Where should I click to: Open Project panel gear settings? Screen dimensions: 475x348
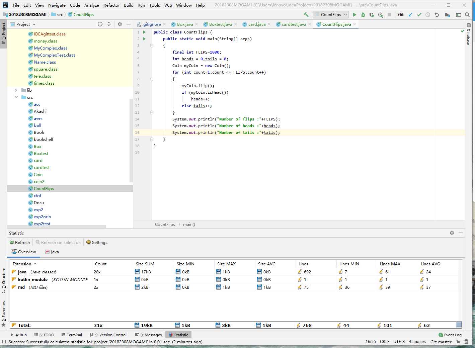[120, 24]
